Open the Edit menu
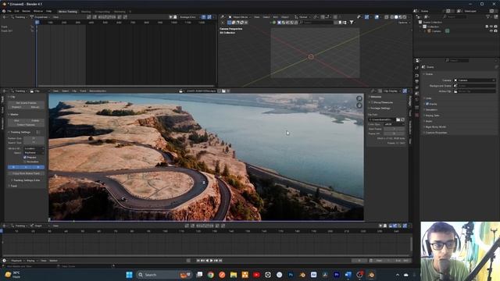This screenshot has width=500, height=281. [16, 11]
